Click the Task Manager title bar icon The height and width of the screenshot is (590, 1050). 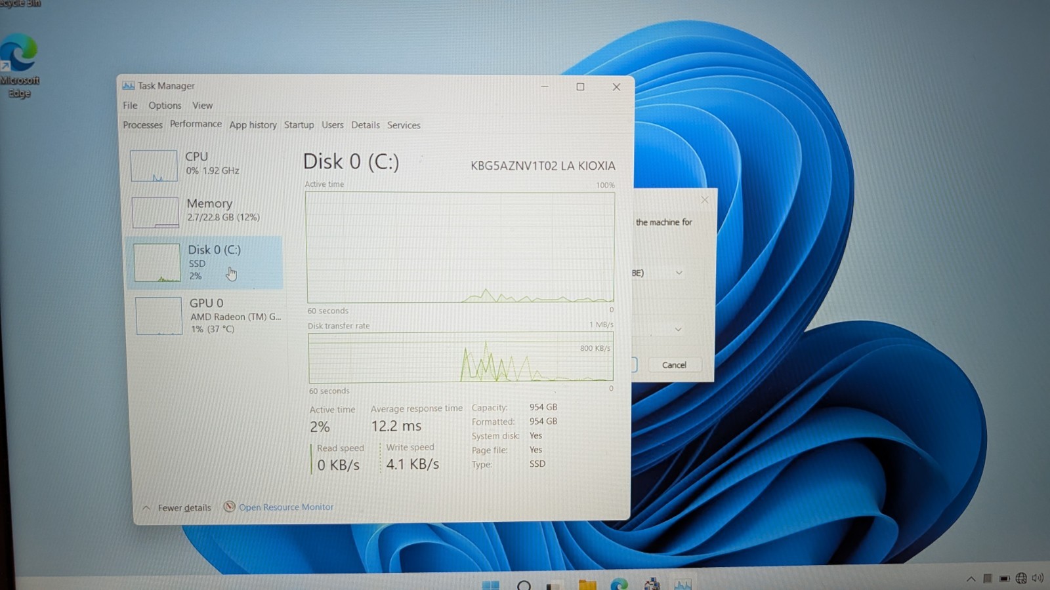pyautogui.click(x=128, y=86)
